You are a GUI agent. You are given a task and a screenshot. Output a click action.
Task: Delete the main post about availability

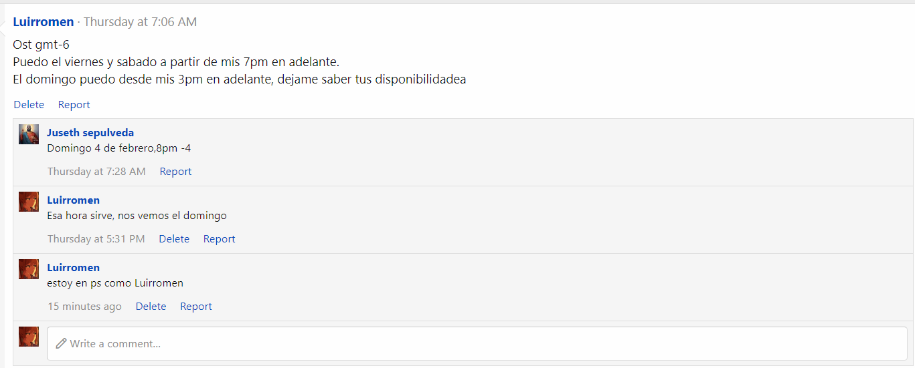tap(29, 105)
